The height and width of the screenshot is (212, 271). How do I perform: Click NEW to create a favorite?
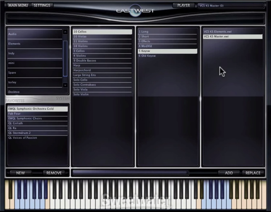click(x=20, y=173)
